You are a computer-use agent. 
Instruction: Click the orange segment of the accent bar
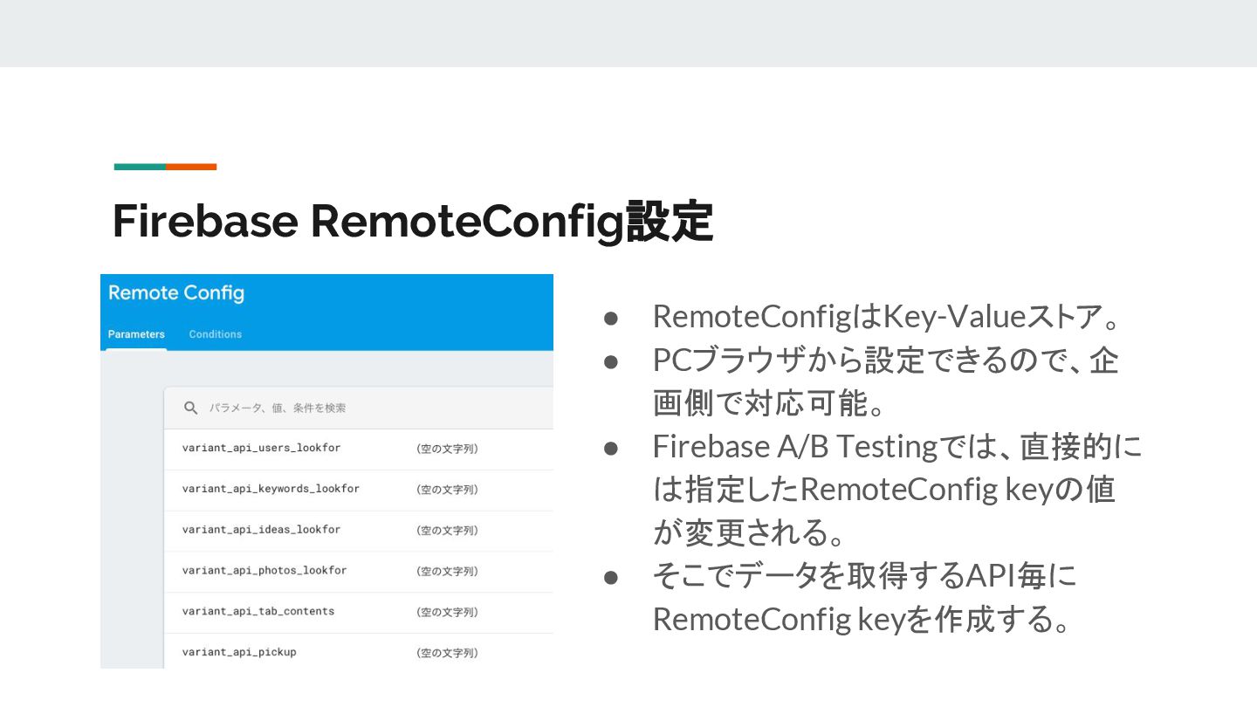tap(191, 167)
